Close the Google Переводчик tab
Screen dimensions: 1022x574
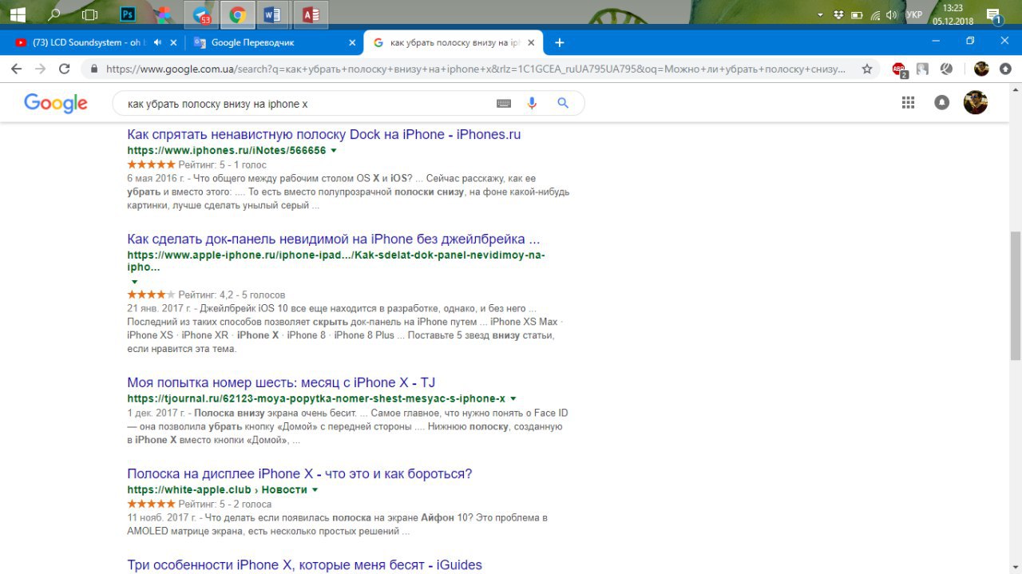(x=352, y=42)
